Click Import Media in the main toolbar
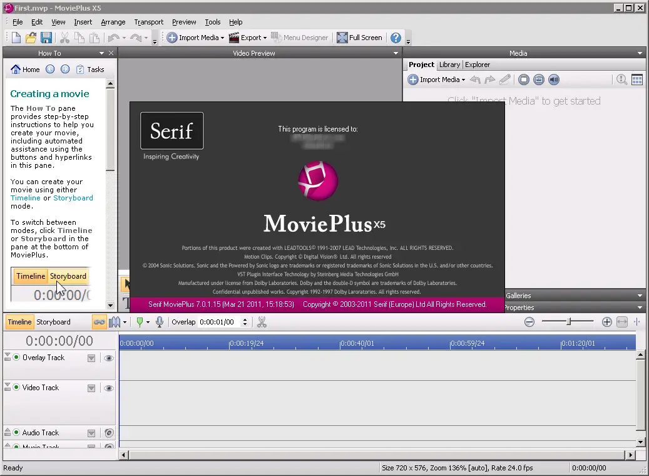The width and height of the screenshot is (649, 476). (195, 38)
